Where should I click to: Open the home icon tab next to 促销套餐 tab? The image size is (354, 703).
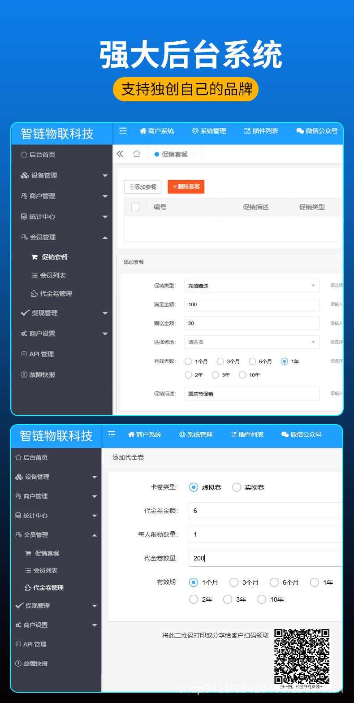pyautogui.click(x=137, y=154)
